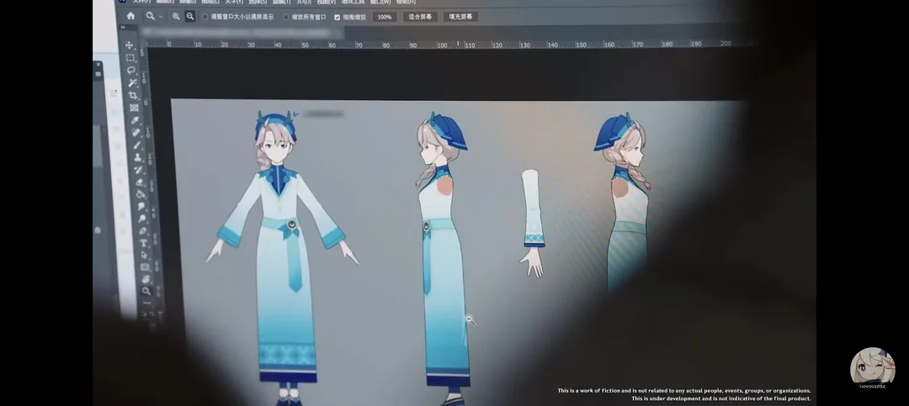Select the Lasso tool
This screenshot has width=909, height=406.
[131, 70]
